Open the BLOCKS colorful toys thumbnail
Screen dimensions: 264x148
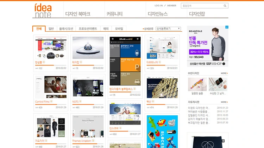162,131
